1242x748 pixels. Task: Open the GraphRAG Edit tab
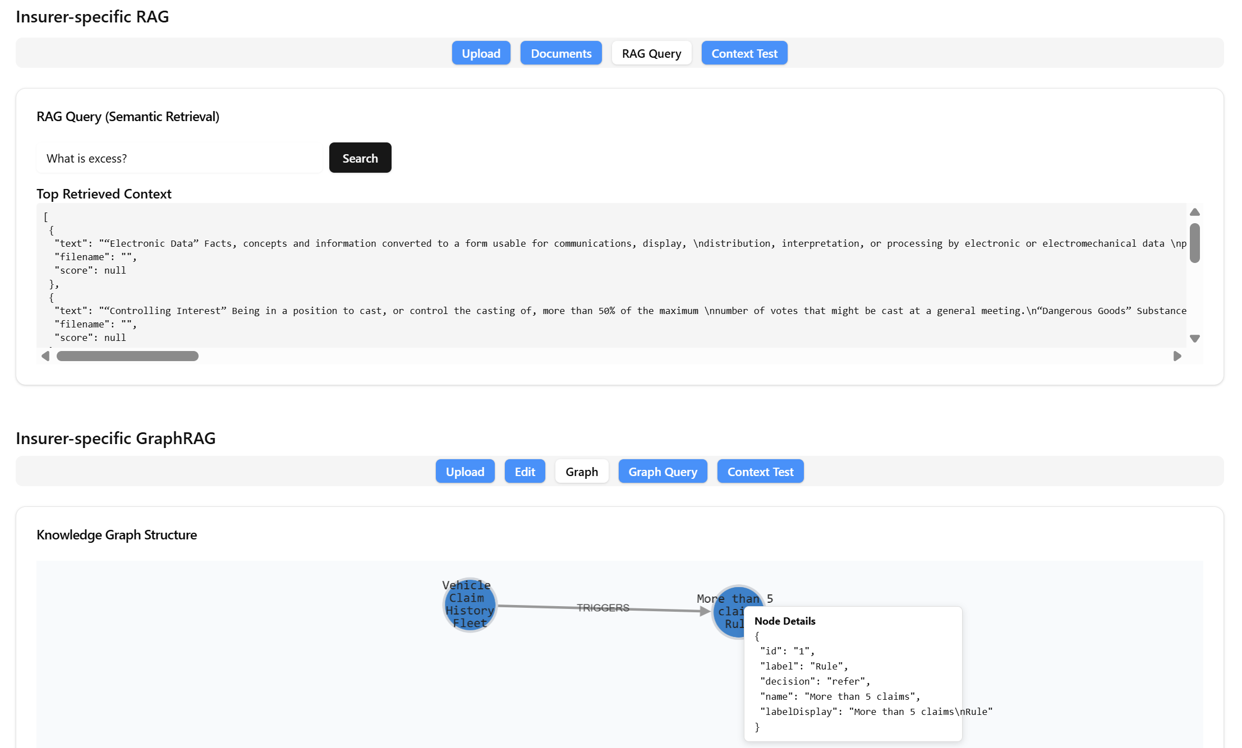(525, 472)
